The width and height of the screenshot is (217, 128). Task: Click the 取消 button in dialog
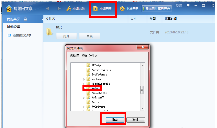pyautogui.click(x=136, y=120)
